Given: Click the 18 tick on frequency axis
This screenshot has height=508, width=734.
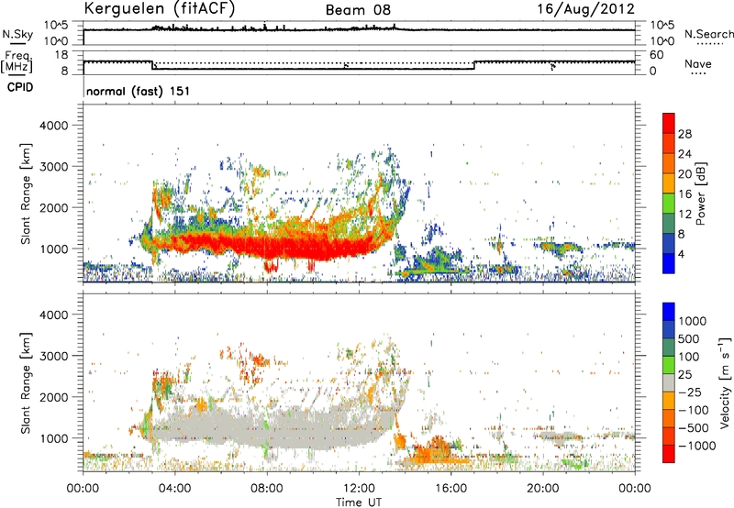Looking at the screenshot, I should click(x=61, y=55).
